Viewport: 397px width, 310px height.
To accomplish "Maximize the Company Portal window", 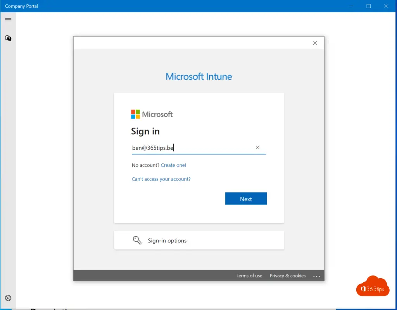I will click(369, 6).
